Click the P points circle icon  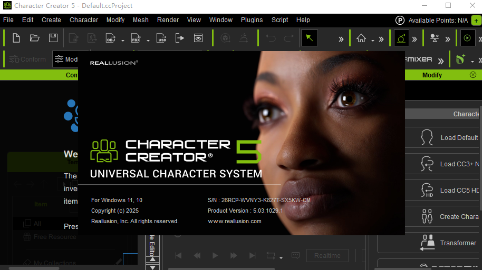(x=400, y=20)
